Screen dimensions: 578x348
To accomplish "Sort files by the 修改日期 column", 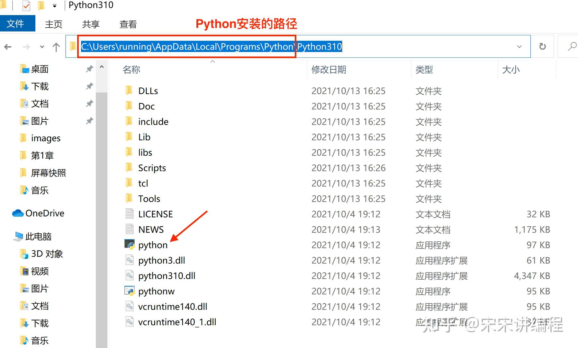I will (x=328, y=69).
